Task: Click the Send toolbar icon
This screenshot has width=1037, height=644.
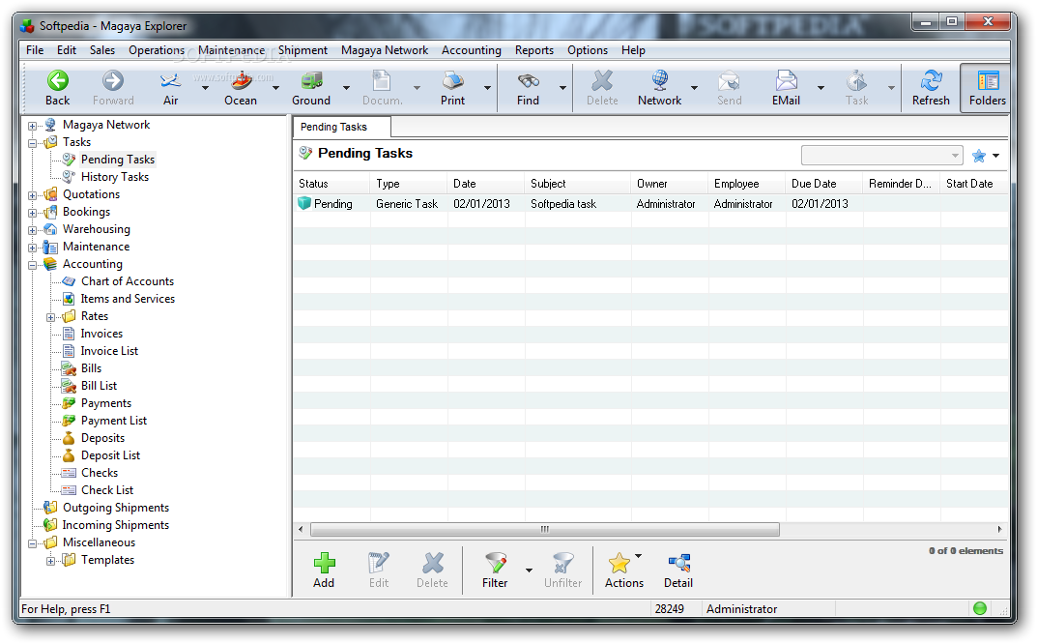Action: click(729, 81)
